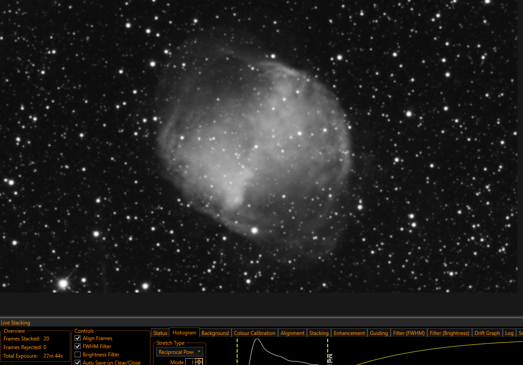Image resolution: width=523 pixels, height=365 pixels.
Task: Click the Frames Rejected: 0 readout
Action: 25,347
